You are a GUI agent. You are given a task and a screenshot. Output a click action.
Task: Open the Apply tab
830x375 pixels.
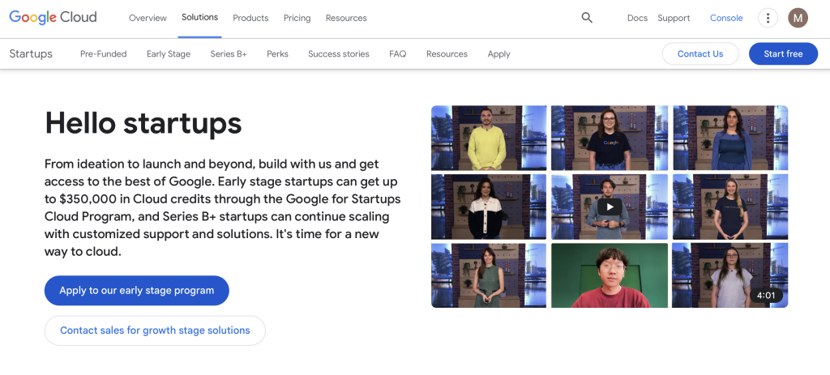(498, 54)
